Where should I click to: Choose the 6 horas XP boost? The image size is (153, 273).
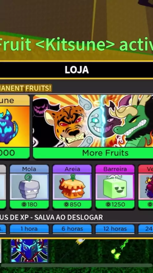(72, 229)
